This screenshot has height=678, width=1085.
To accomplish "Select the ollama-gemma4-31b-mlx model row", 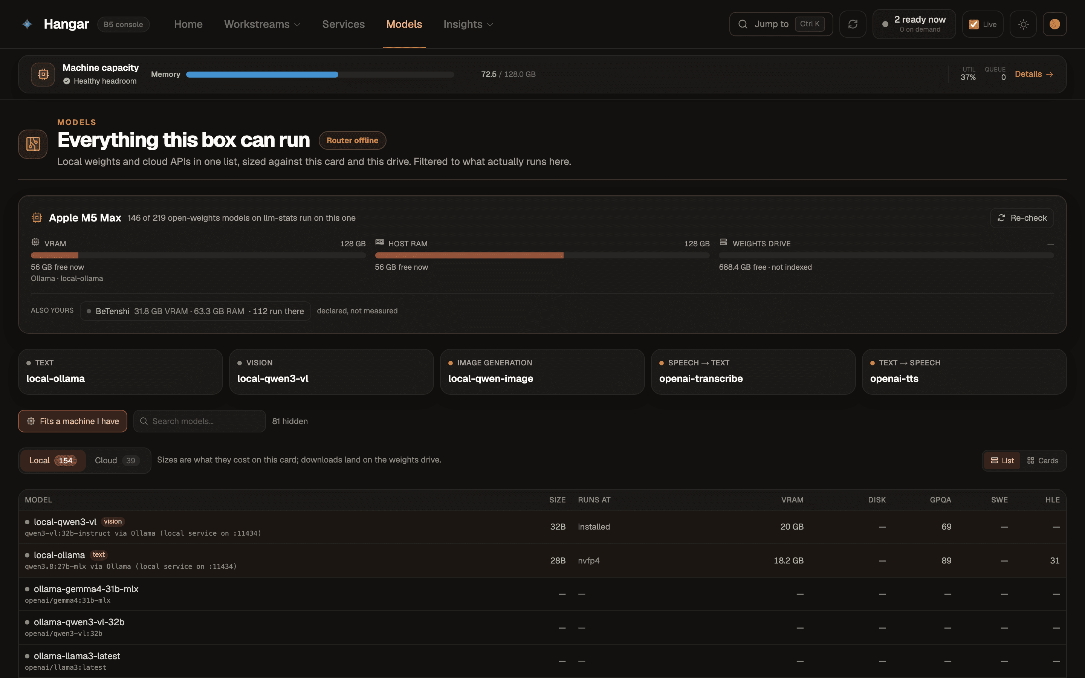I will (x=542, y=594).
